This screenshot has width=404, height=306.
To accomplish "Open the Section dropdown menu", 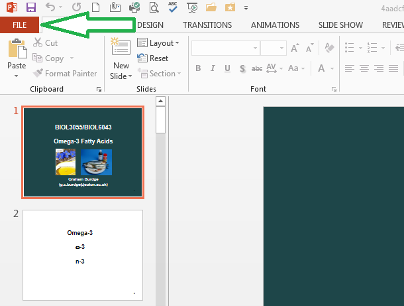I will pos(158,74).
